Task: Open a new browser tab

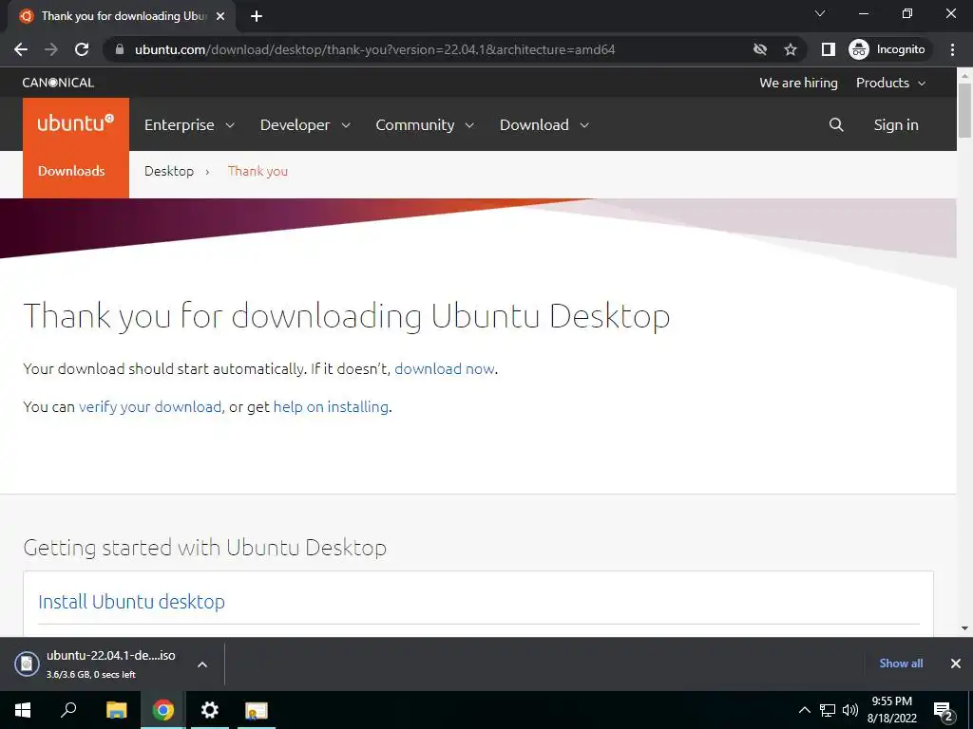Action: point(257,16)
